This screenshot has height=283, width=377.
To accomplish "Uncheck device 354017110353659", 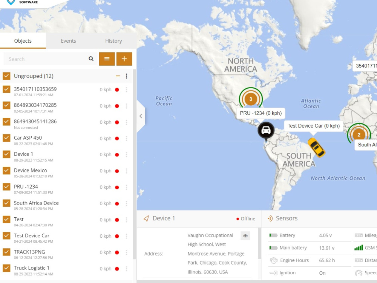I will coord(6,89).
